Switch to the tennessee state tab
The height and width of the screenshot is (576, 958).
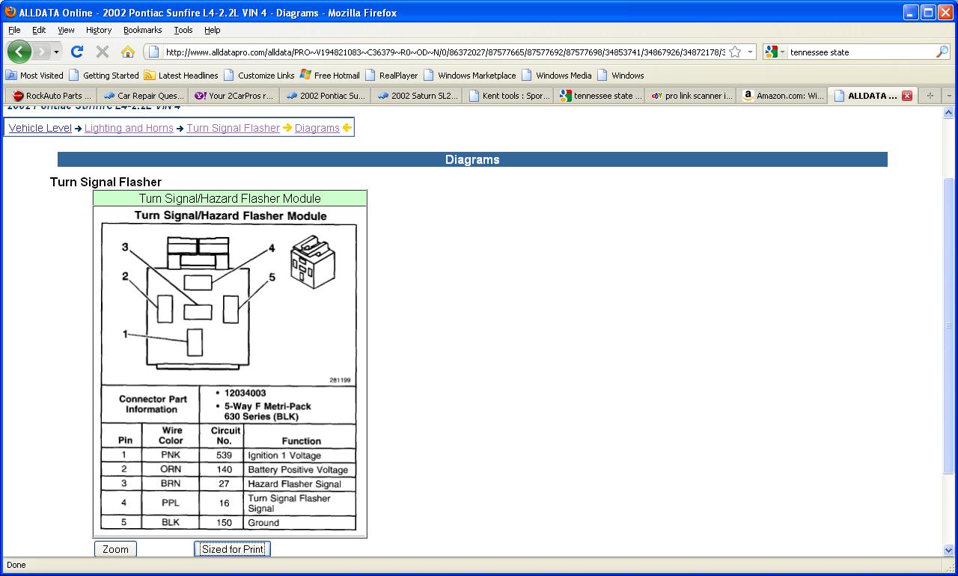(x=599, y=96)
